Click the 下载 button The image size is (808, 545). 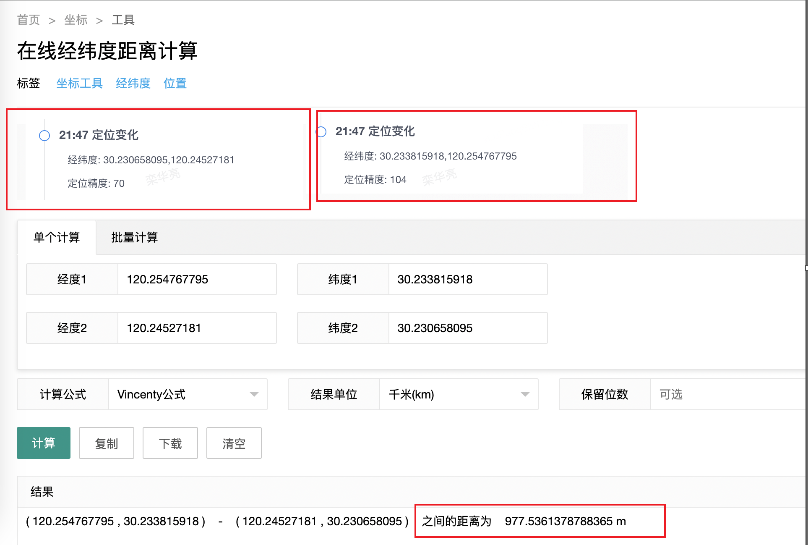pyautogui.click(x=170, y=443)
